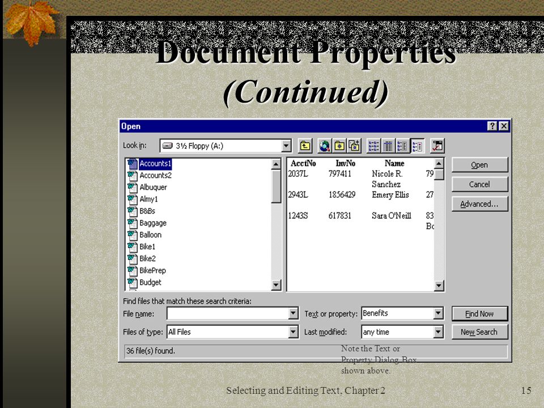Click the Last modified any time field
Screen dimensions: 544x408
click(x=398, y=332)
